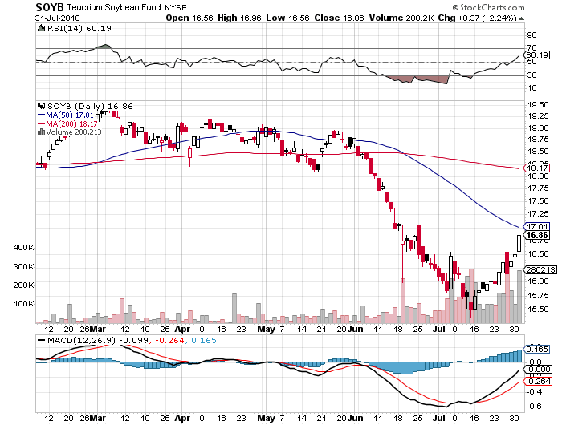Image resolution: width=562 pixels, height=425 pixels.
Task: Click the rightmost blue MACD histogram bar
Action: (519, 356)
